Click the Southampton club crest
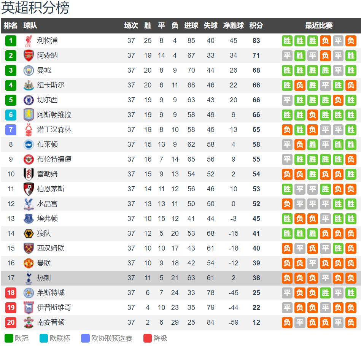 (x=29, y=322)
